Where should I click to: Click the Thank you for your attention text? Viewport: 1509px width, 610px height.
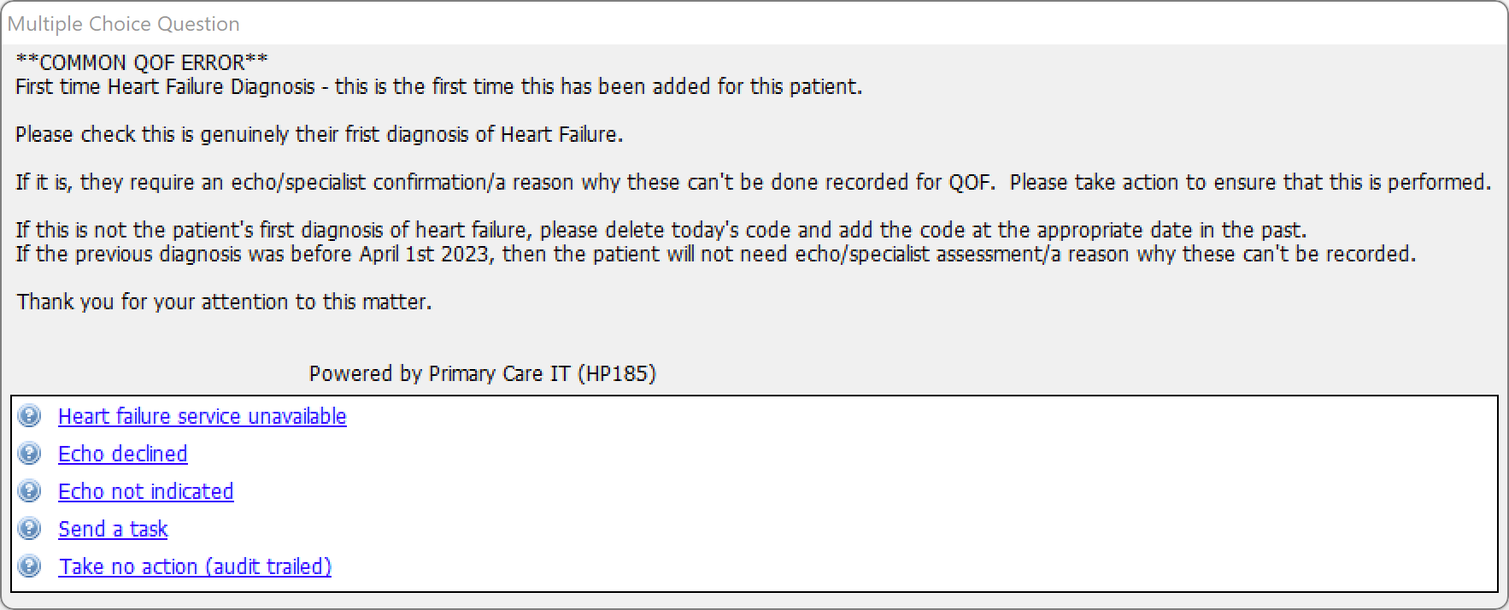[224, 302]
